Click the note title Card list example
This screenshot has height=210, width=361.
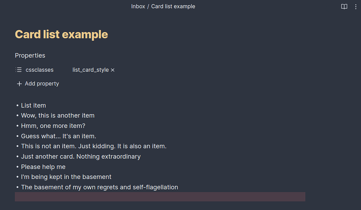[61, 34]
